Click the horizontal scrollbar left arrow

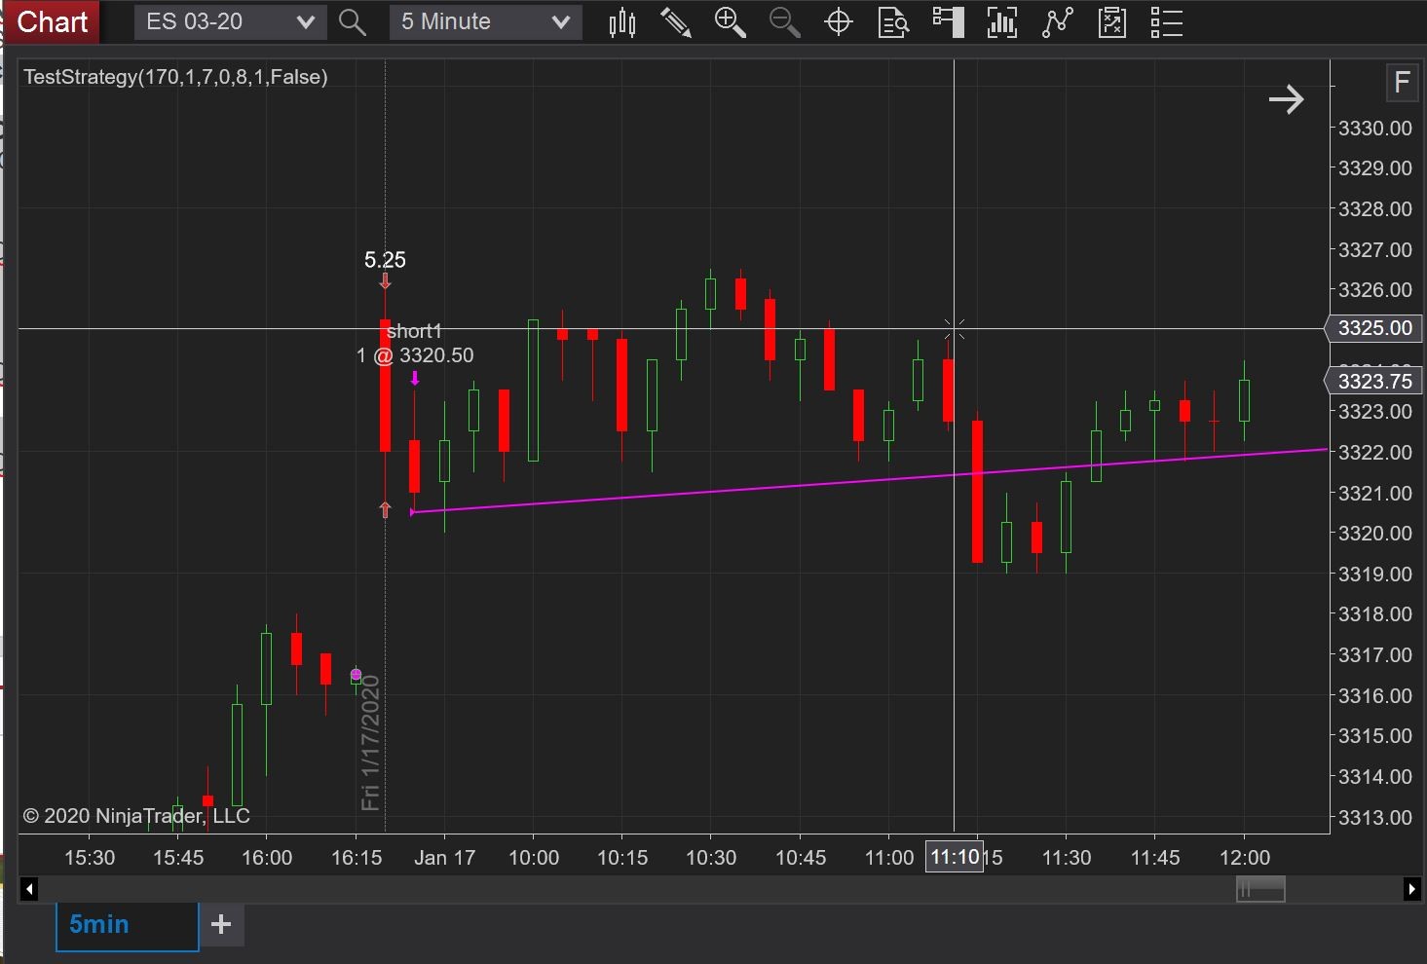29,889
